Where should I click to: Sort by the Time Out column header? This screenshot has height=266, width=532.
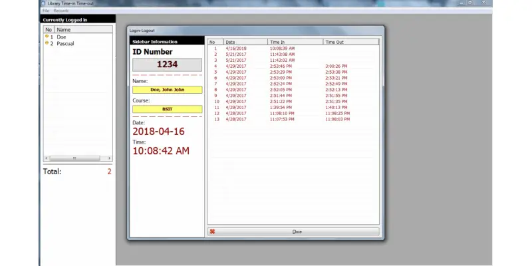(x=351, y=42)
